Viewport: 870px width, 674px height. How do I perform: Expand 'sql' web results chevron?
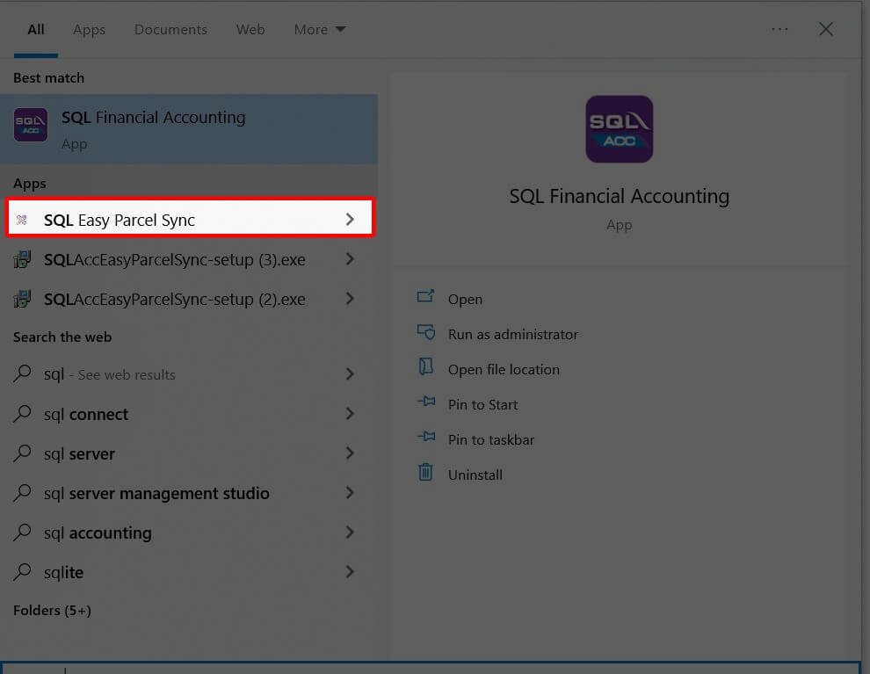(x=350, y=373)
